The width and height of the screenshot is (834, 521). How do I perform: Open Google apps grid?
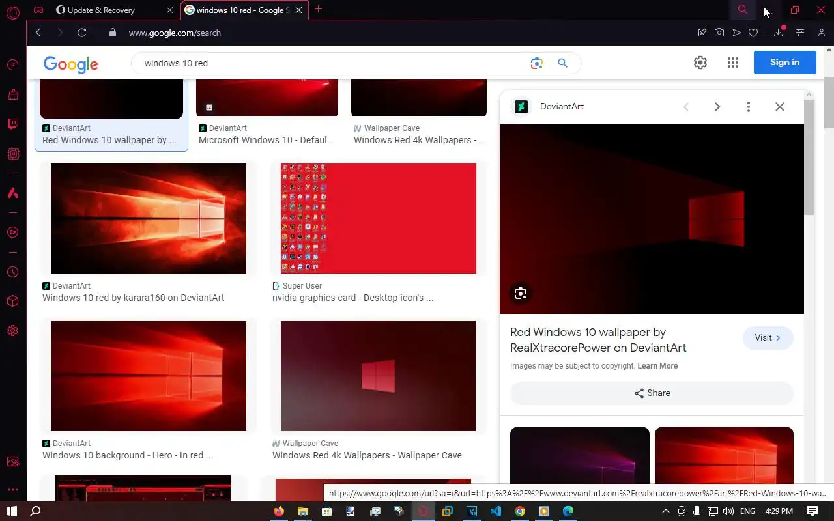[x=733, y=63]
